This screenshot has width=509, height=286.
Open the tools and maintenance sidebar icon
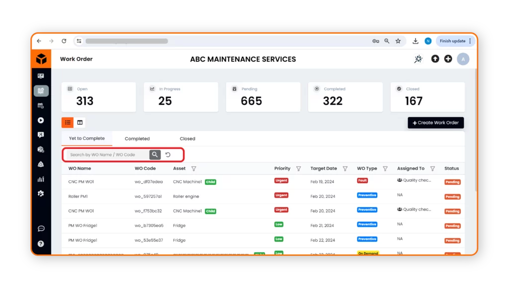point(41,135)
